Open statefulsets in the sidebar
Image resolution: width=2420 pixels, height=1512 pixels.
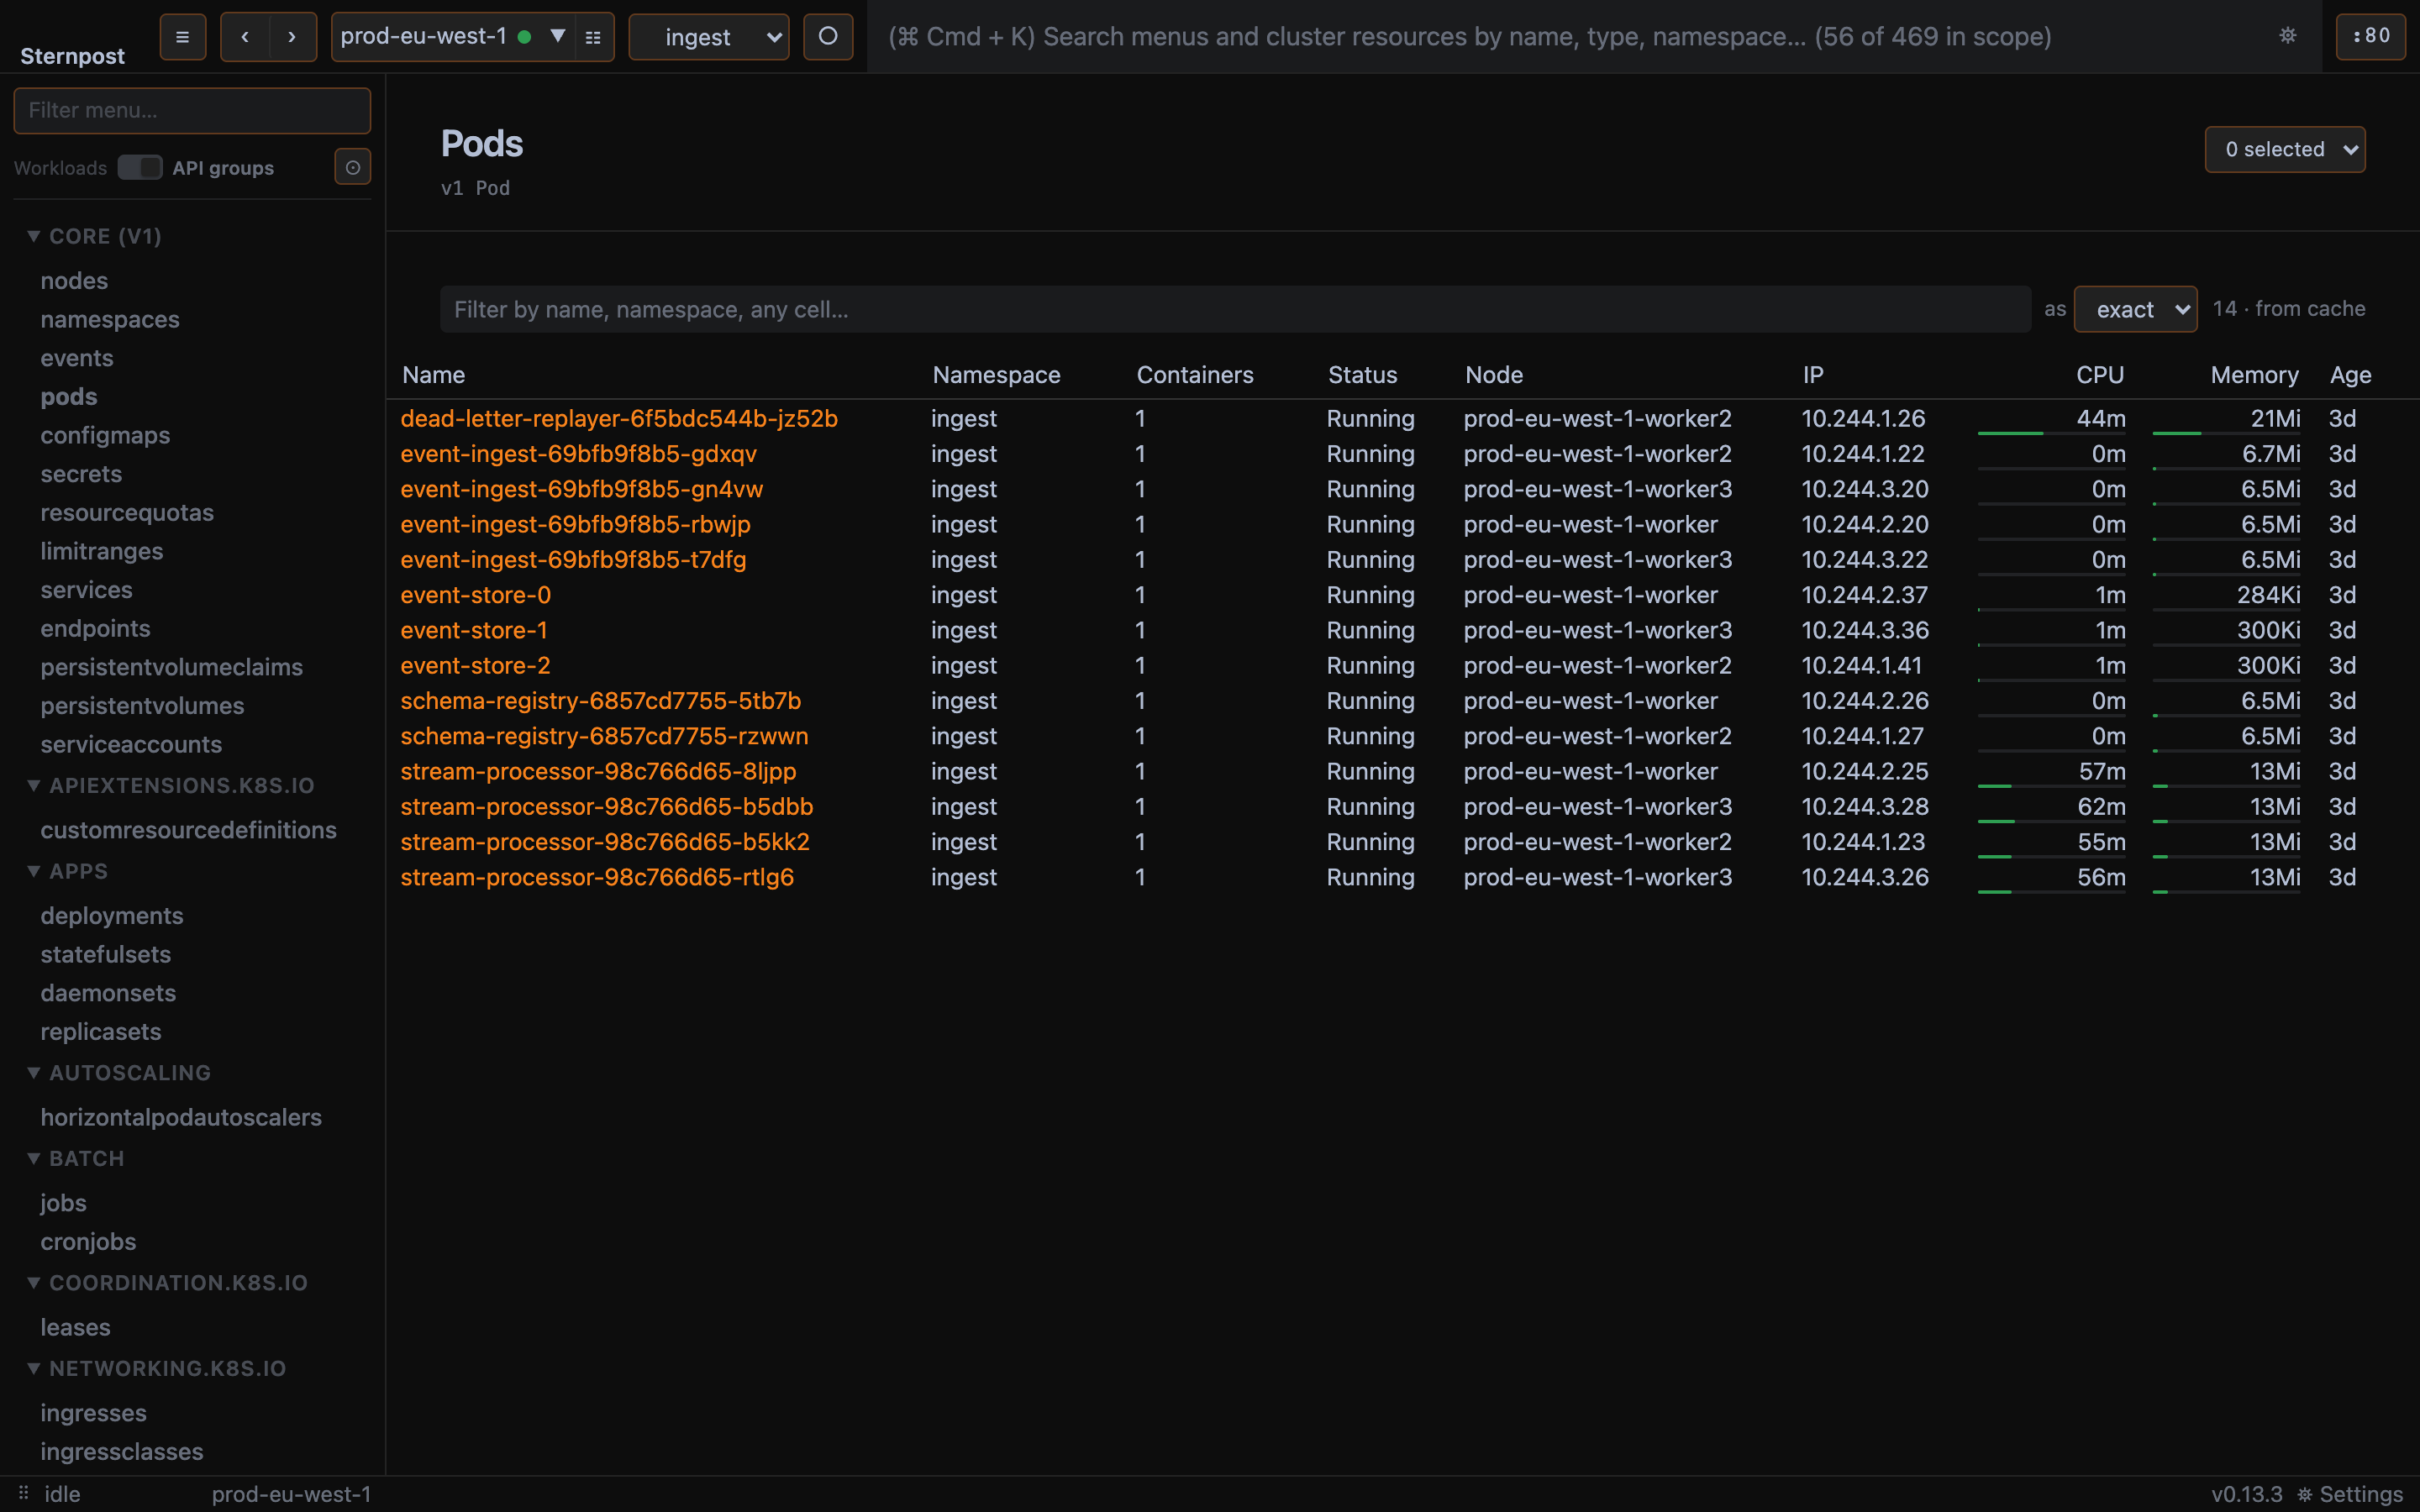coord(106,954)
